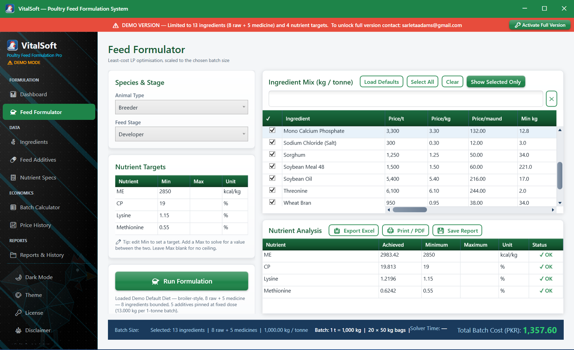Click the Min kg column header
The height and width of the screenshot is (350, 574).
coord(537,118)
